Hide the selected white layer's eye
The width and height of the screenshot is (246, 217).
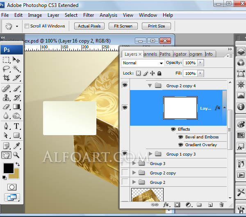click(125, 108)
